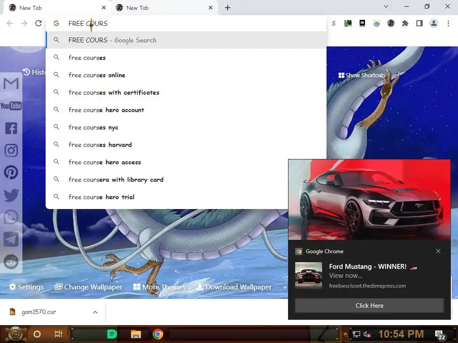The image size is (458, 343).
Task: Click the round portrait extension icon
Action: [x=391, y=23]
